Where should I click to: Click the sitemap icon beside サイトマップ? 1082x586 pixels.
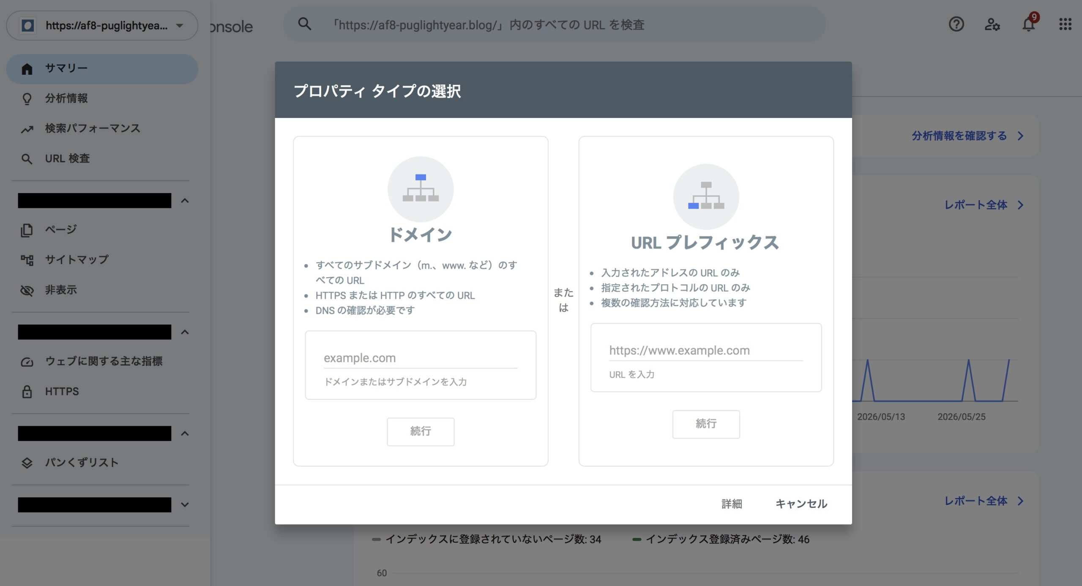click(x=27, y=260)
